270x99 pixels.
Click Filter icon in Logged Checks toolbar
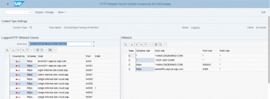[27, 50]
